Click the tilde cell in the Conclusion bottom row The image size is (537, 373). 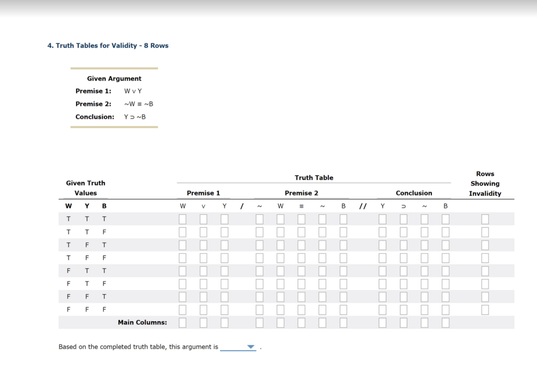click(424, 309)
